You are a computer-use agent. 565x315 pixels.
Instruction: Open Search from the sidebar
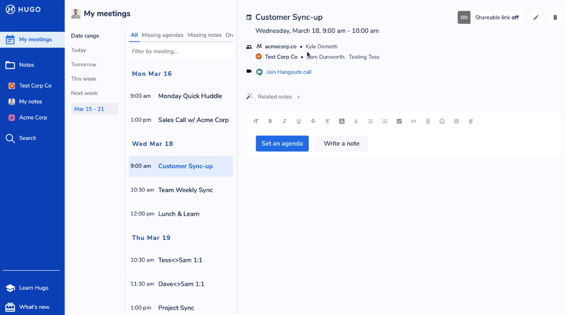[x=27, y=138]
